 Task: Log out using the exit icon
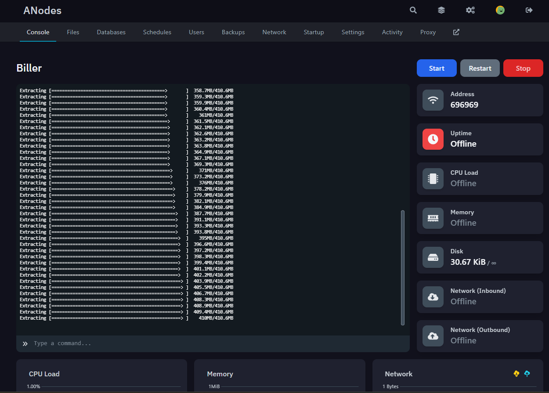pos(529,10)
